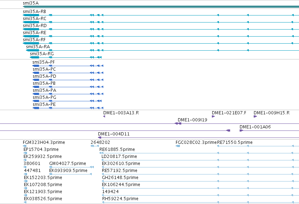
Task: Select EST EK259932.5prime label
Action: 43,157
